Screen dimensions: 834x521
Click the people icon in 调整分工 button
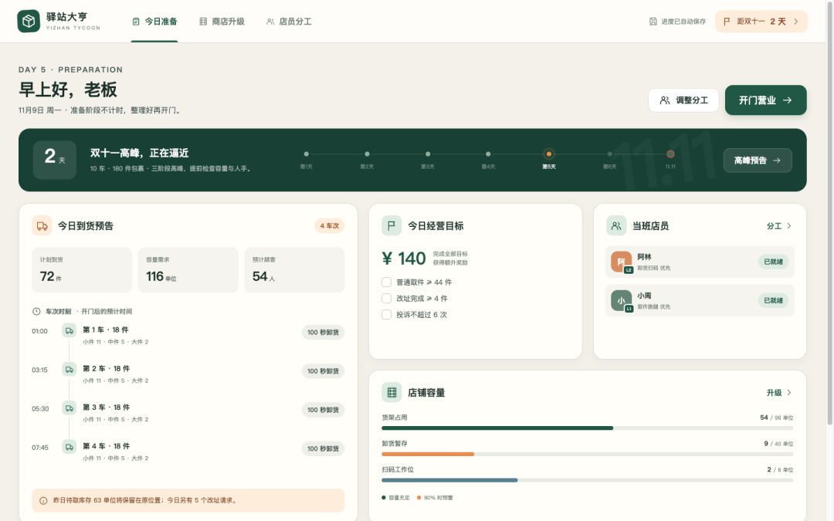pyautogui.click(x=665, y=100)
